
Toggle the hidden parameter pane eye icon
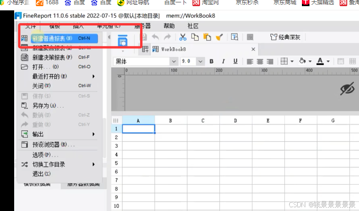[347, 88]
